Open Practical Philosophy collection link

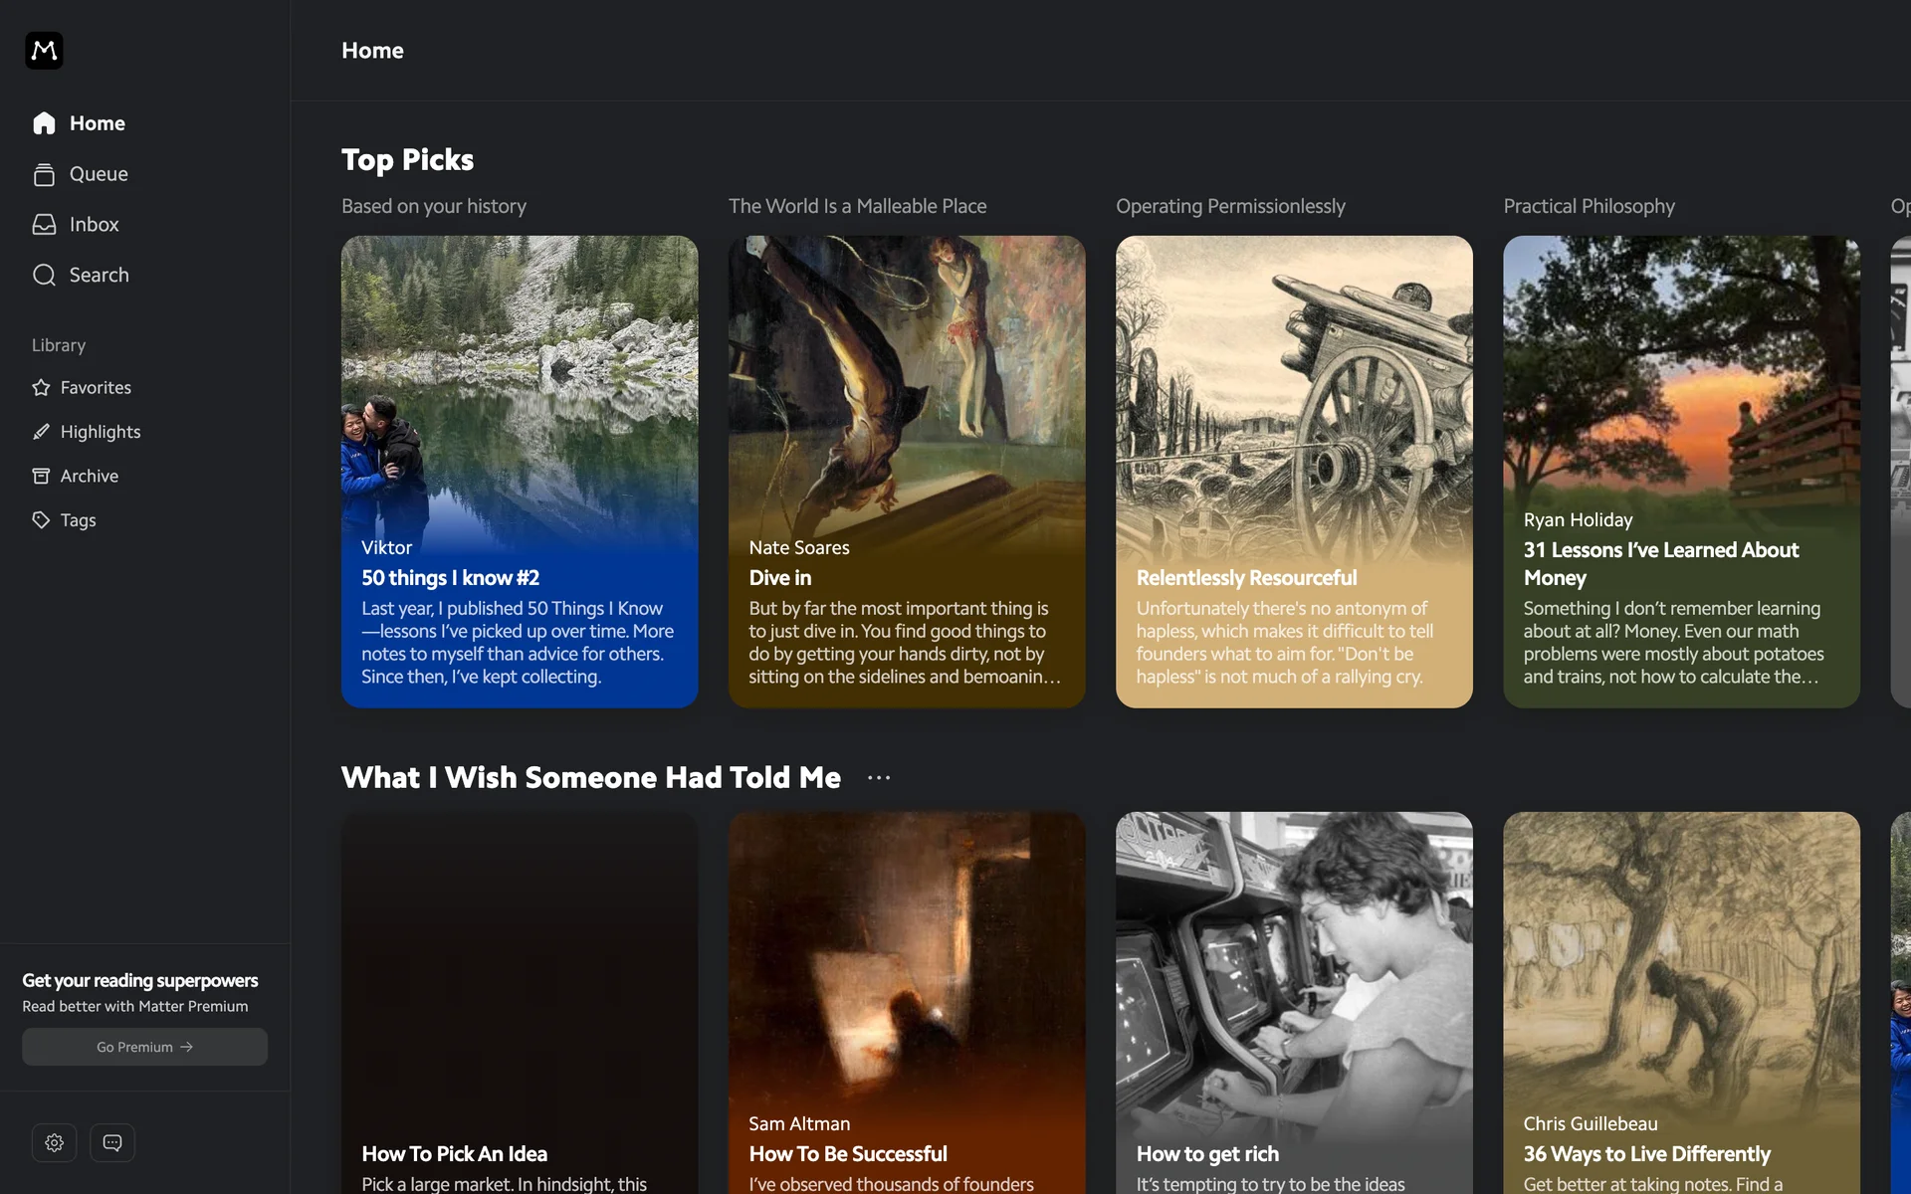(1589, 206)
